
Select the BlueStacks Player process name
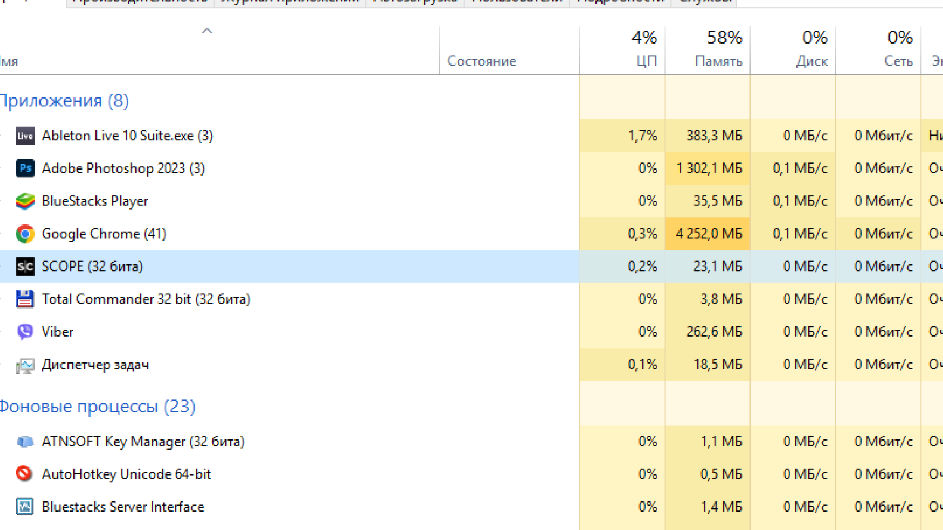95,201
